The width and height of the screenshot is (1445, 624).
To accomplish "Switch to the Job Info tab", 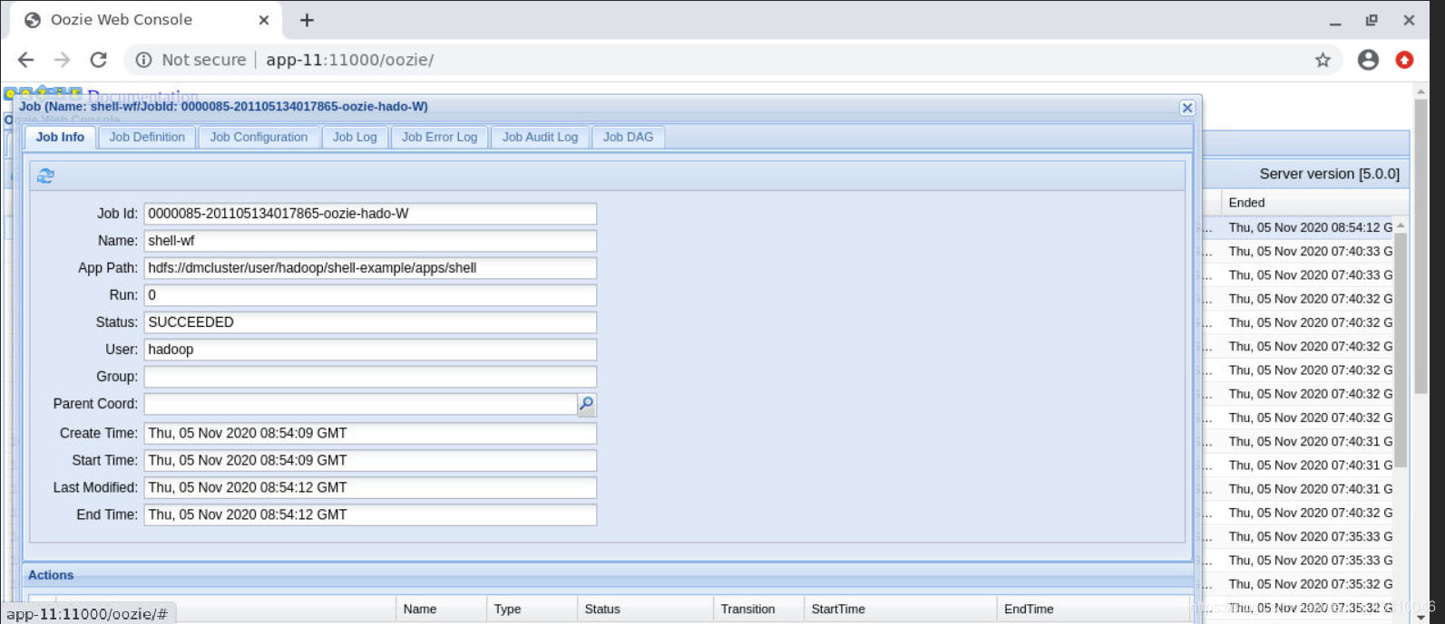I will (60, 137).
